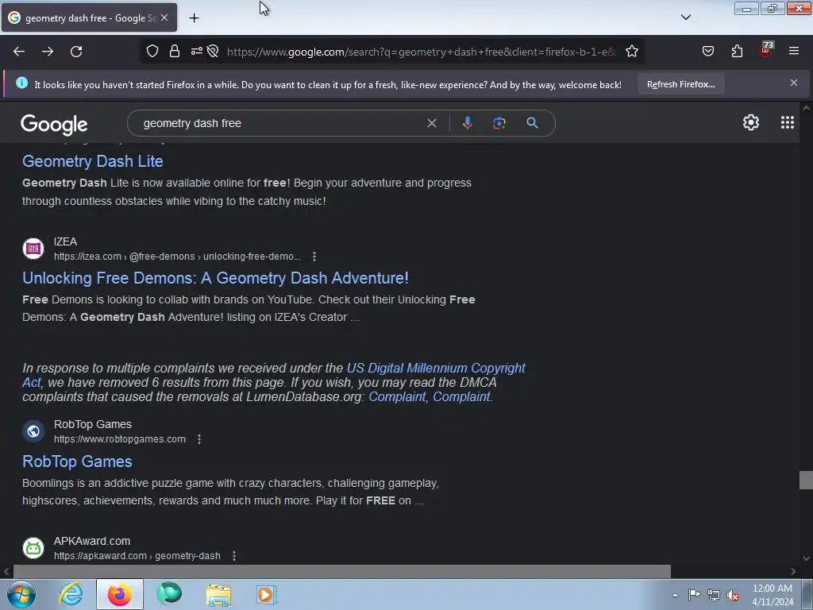The image size is (813, 610).
Task: Submit search with the magnifier icon
Action: (x=532, y=123)
